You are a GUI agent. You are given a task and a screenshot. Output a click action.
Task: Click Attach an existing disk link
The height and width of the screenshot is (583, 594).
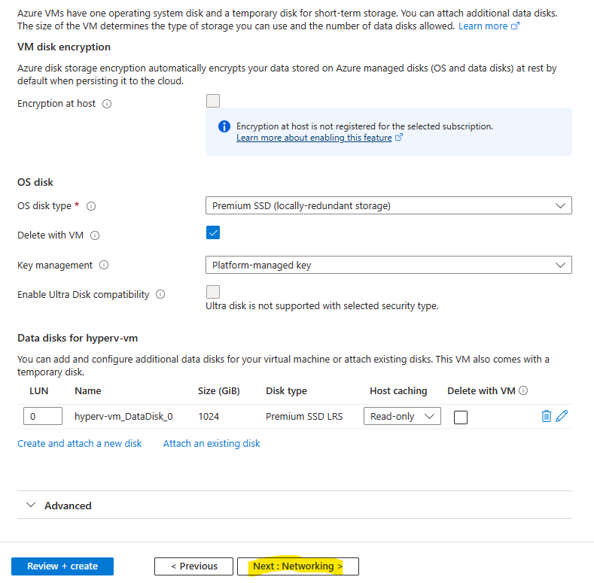212,443
